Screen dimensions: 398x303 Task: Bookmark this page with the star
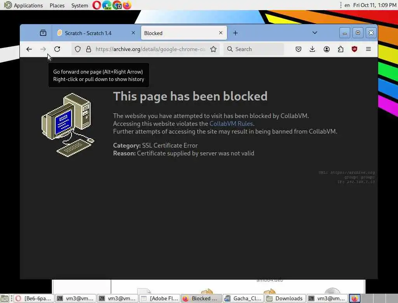pos(213,49)
